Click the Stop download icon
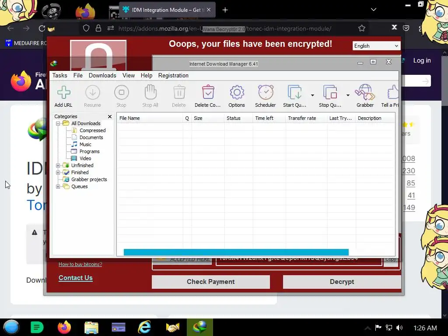This screenshot has width=448, height=336. pos(122,93)
